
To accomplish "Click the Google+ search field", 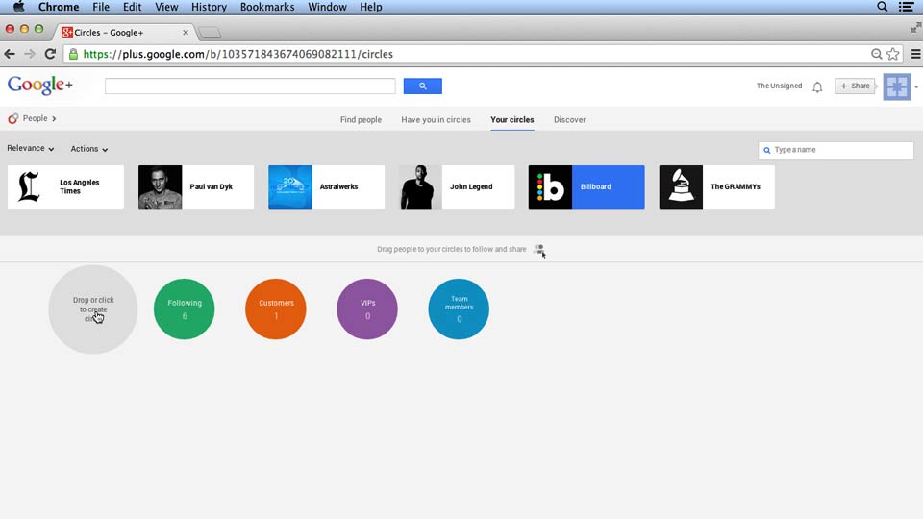I will click(x=250, y=86).
